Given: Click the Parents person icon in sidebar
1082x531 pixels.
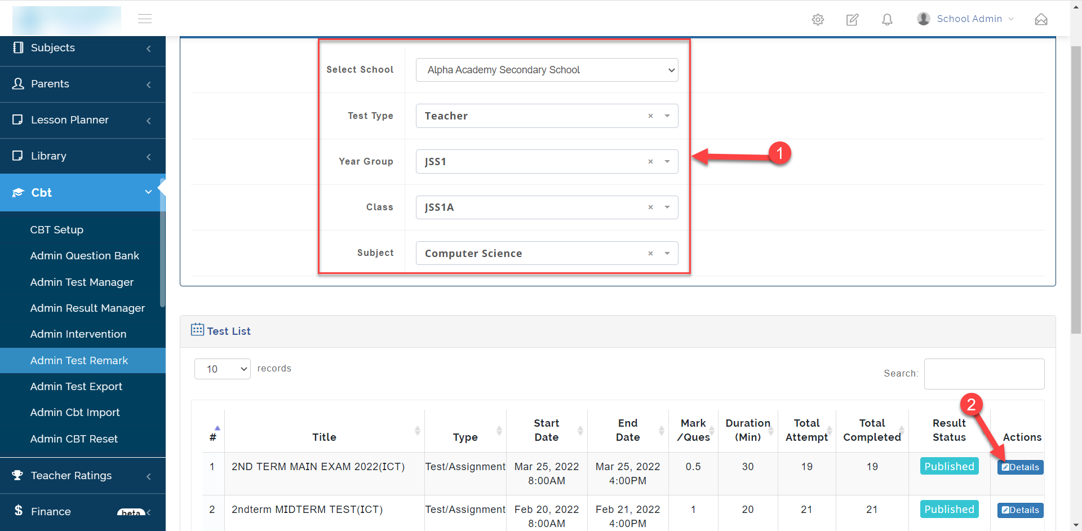Looking at the screenshot, I should coord(18,83).
